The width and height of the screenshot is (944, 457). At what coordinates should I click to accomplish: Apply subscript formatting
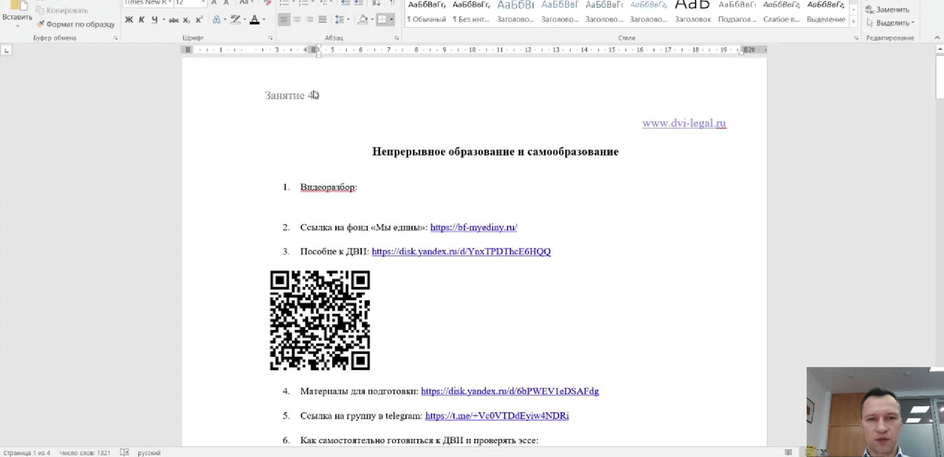pos(186,20)
